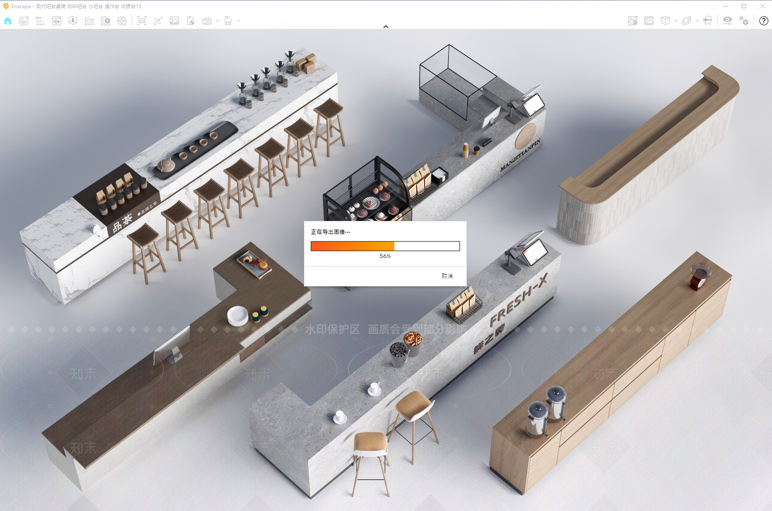Click the fly mode wing icon
The height and width of the screenshot is (511, 772).
pos(687,21)
